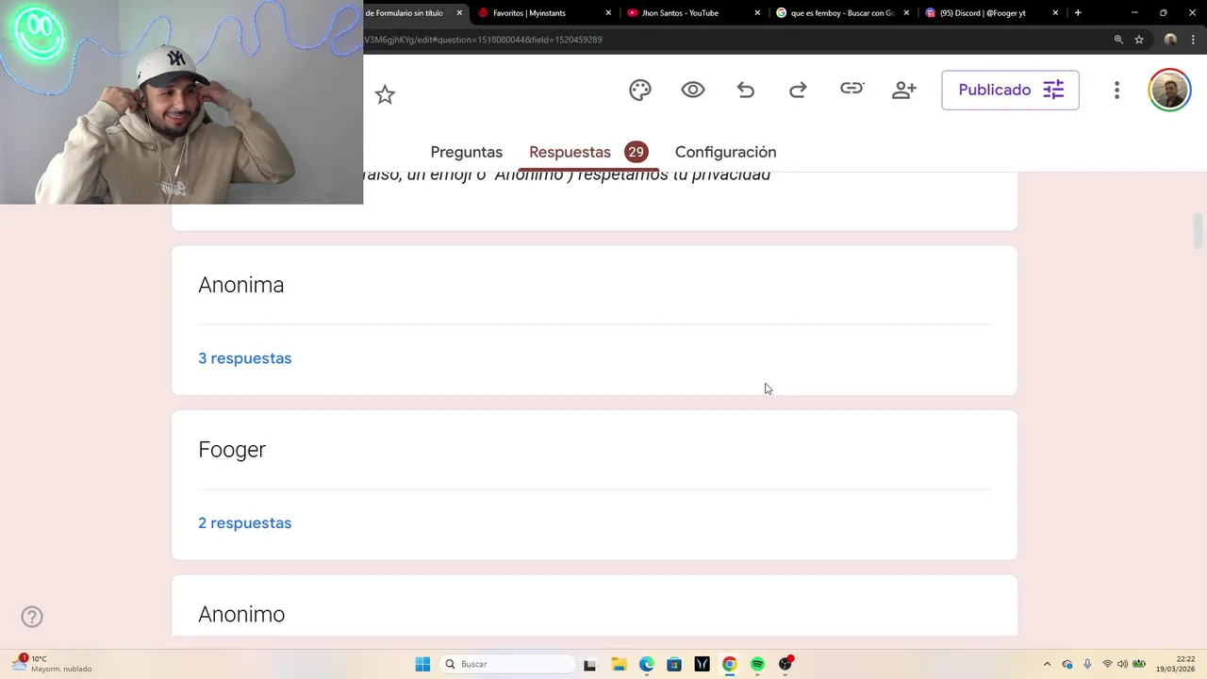Open the Chrome profile avatar in the toolbar
The image size is (1207, 679).
click(1170, 40)
